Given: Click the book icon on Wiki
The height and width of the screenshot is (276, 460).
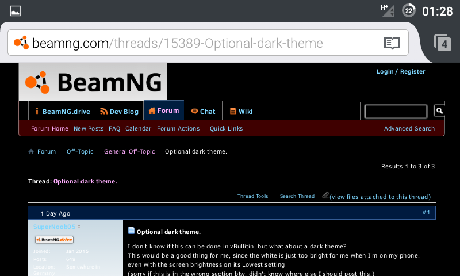Looking at the screenshot, I should point(233,111).
